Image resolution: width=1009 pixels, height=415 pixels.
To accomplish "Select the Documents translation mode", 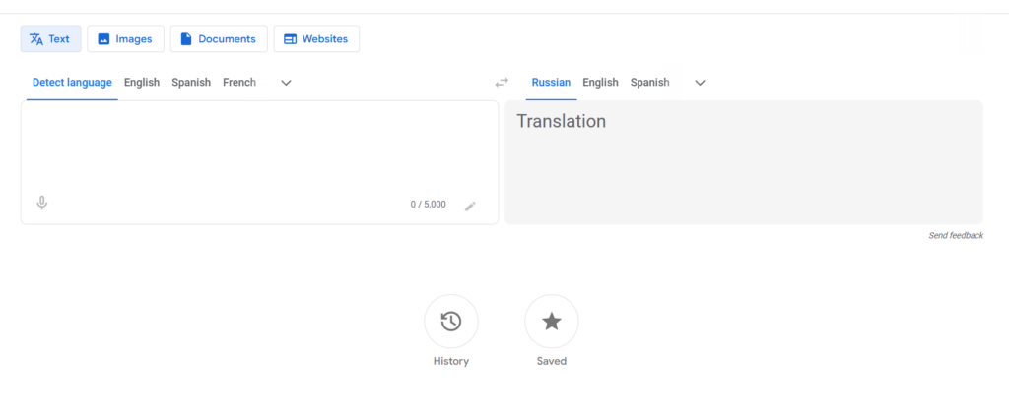I will click(x=219, y=38).
